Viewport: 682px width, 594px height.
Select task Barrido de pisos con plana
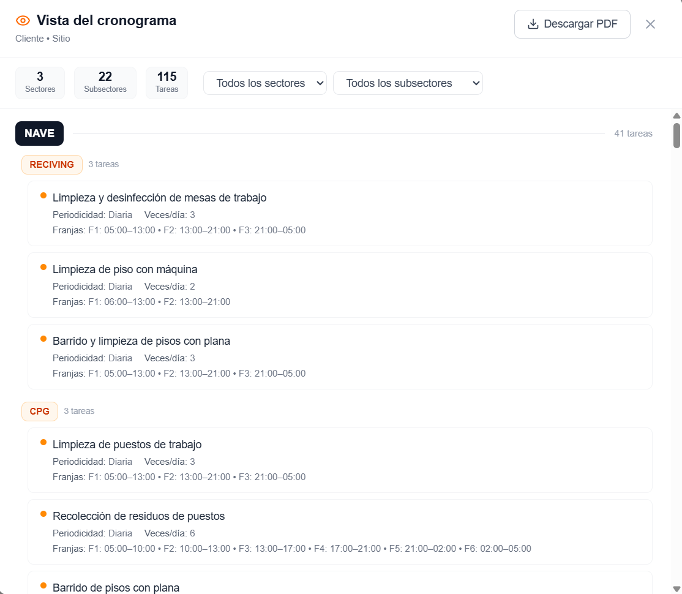(340, 583)
